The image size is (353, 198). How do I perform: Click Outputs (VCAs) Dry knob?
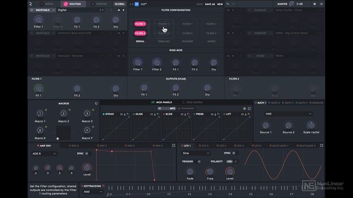coord(207,88)
